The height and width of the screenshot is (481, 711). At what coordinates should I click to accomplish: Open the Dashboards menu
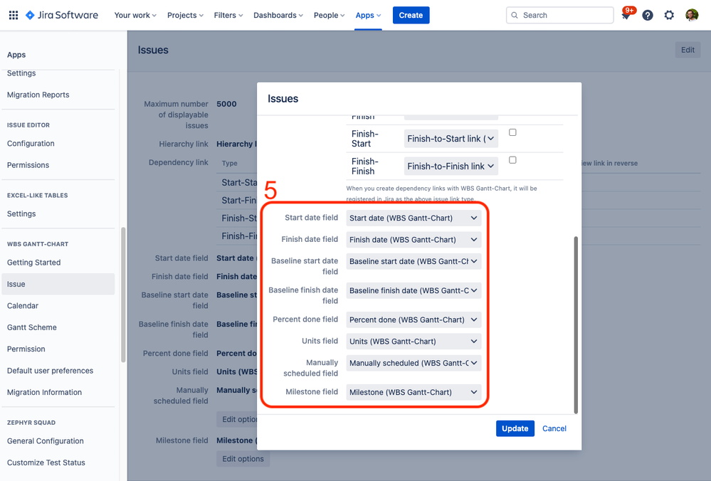[278, 15]
